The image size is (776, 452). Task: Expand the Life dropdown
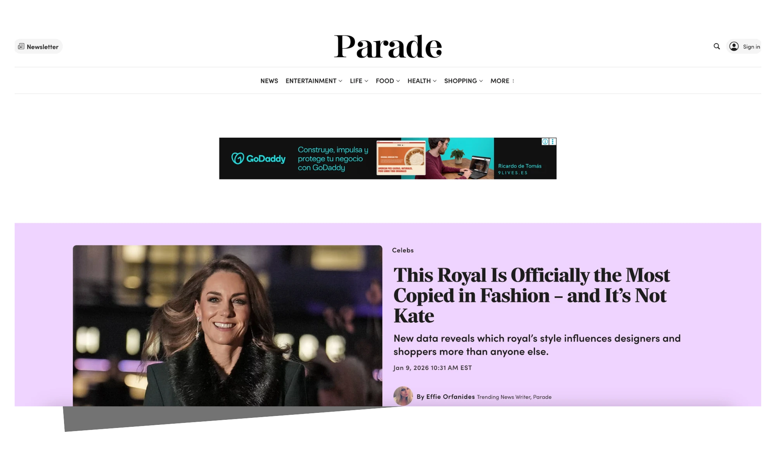point(359,81)
